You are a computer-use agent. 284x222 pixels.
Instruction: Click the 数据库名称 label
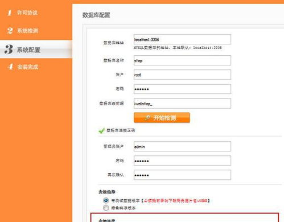[x=113, y=60]
